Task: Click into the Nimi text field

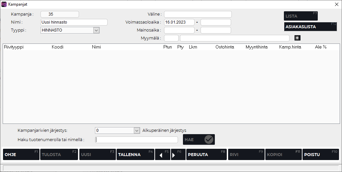Action: tap(74, 22)
